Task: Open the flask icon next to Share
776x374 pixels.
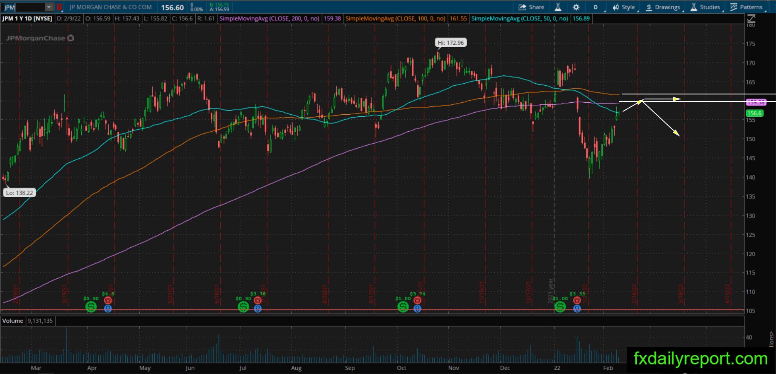Action: pos(558,7)
